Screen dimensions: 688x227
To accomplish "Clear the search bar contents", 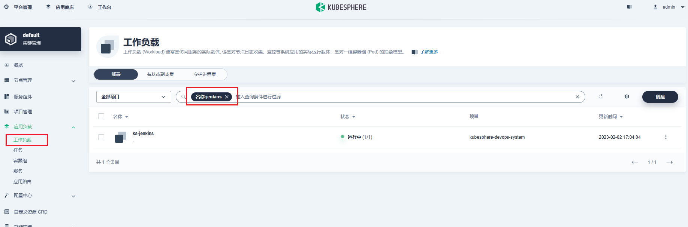I will coord(577,97).
